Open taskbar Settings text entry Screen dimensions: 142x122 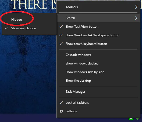click(x=71, y=111)
